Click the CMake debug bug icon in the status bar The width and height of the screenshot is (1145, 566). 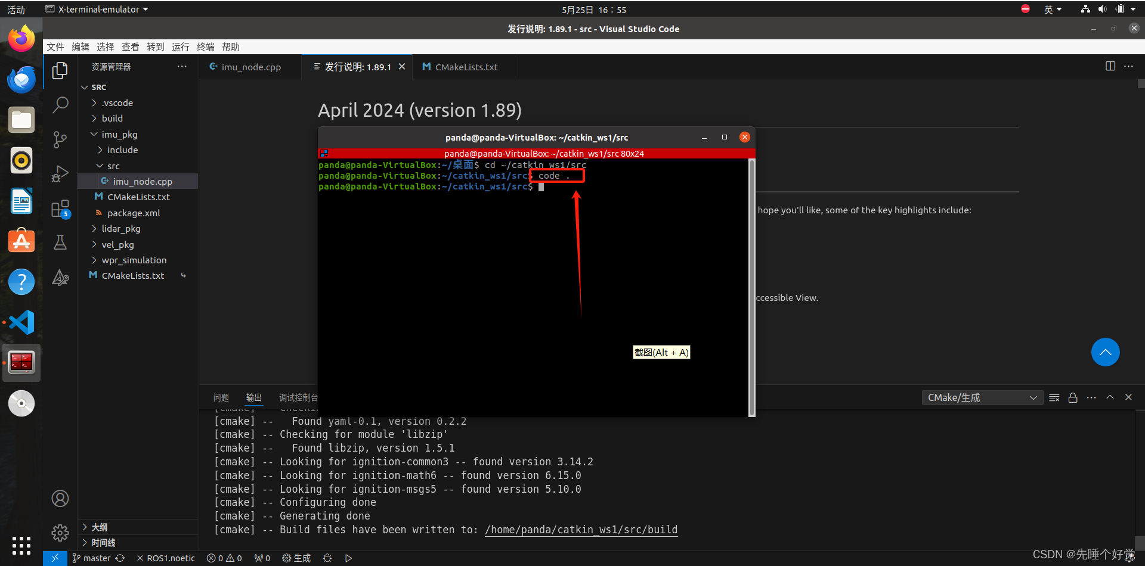pyautogui.click(x=327, y=558)
